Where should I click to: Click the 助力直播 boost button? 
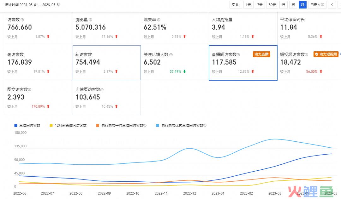click(261, 54)
